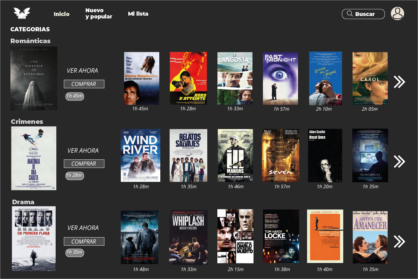Click 1h 40m duration under orange Whiplash
This screenshot has height=279, width=418.
coord(325,269)
